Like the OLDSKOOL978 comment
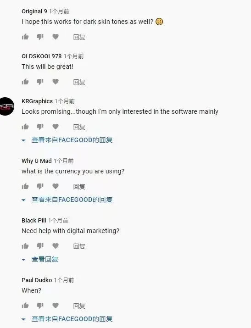The width and height of the screenshot is (251, 328). click(25, 82)
